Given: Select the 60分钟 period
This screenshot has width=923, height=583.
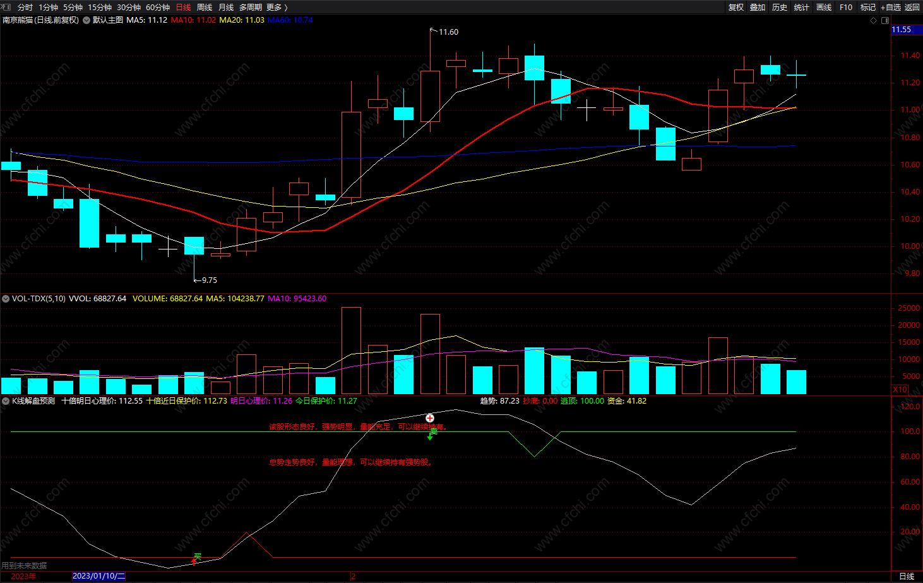Looking at the screenshot, I should pos(158,7).
